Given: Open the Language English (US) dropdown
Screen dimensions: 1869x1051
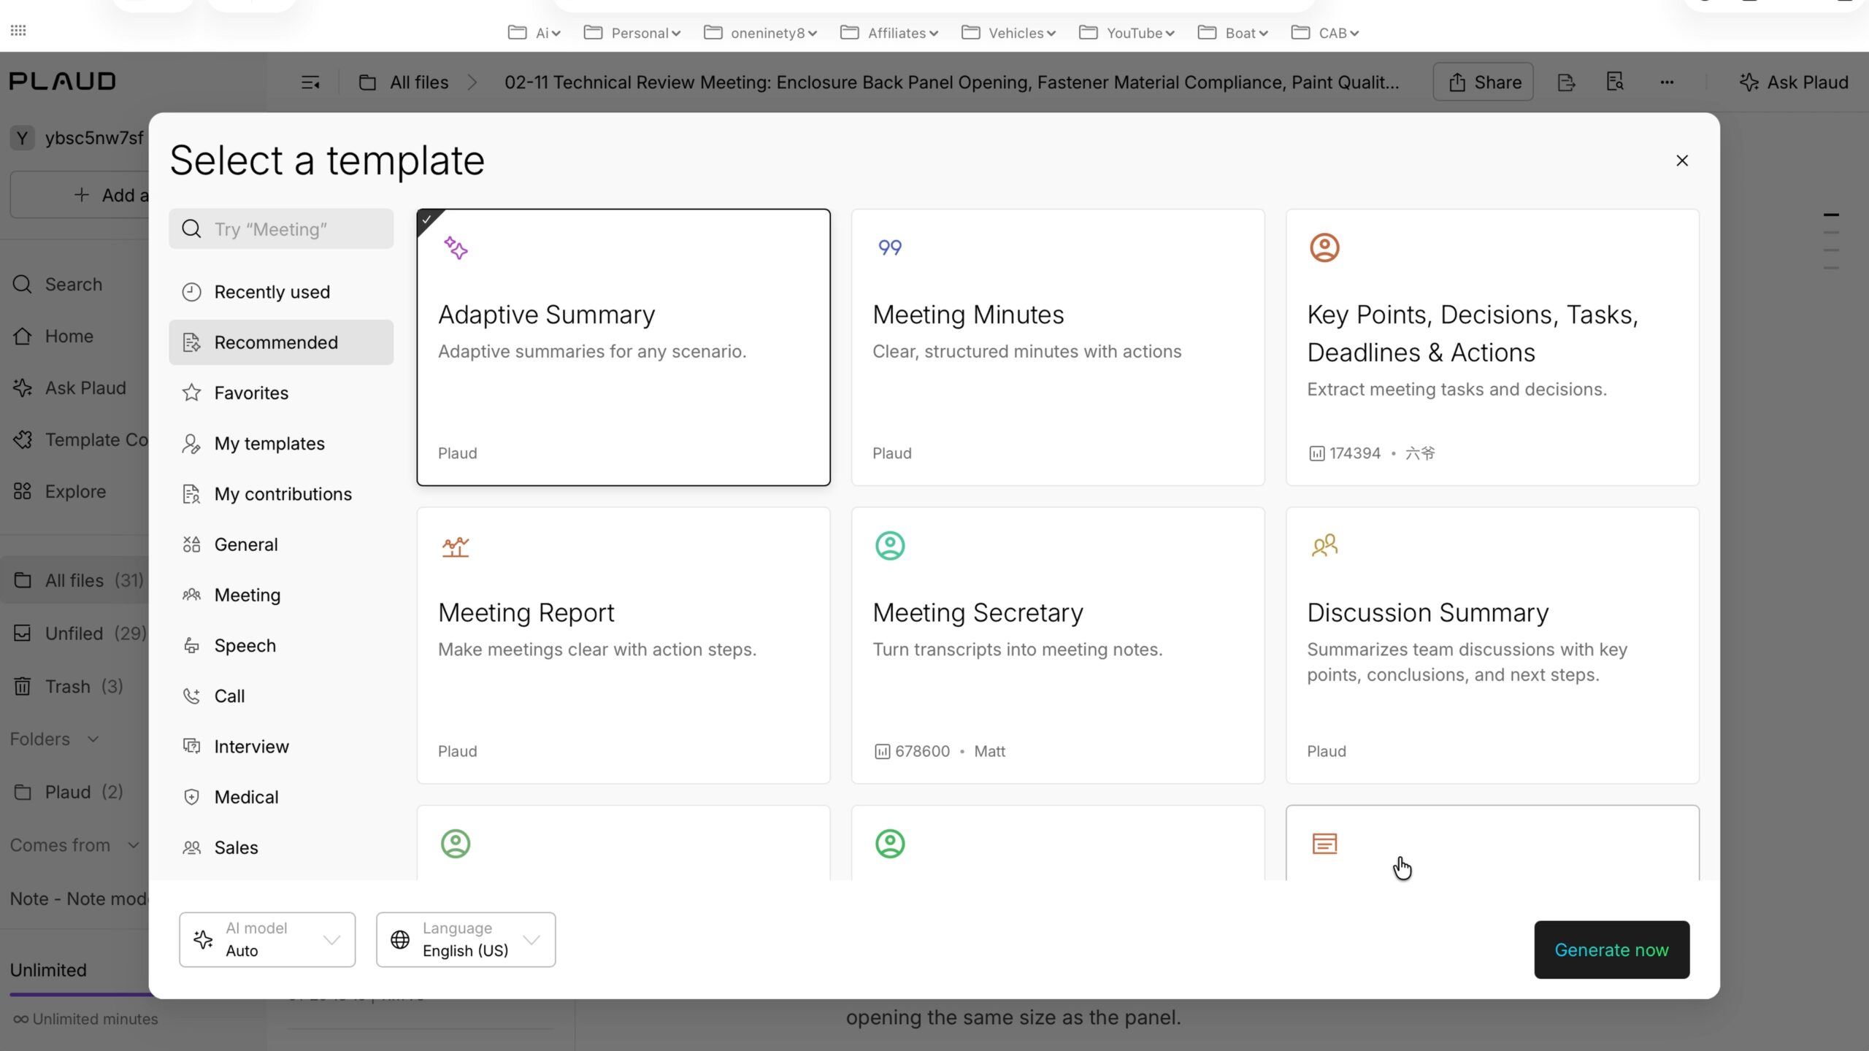Looking at the screenshot, I should 466,939.
